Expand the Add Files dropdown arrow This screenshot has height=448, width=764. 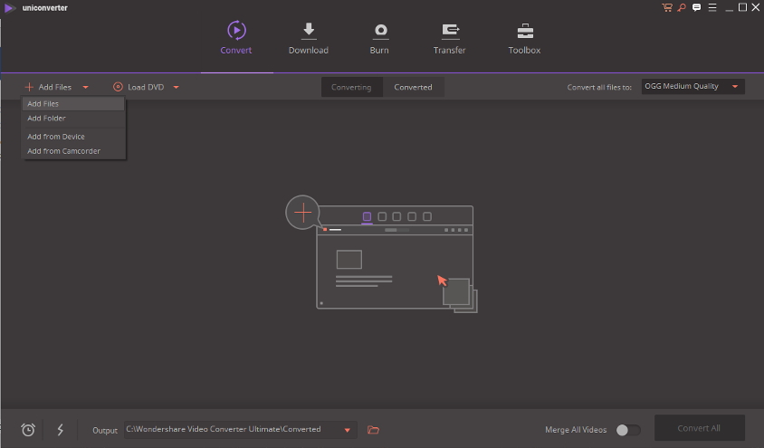pyautogui.click(x=86, y=87)
